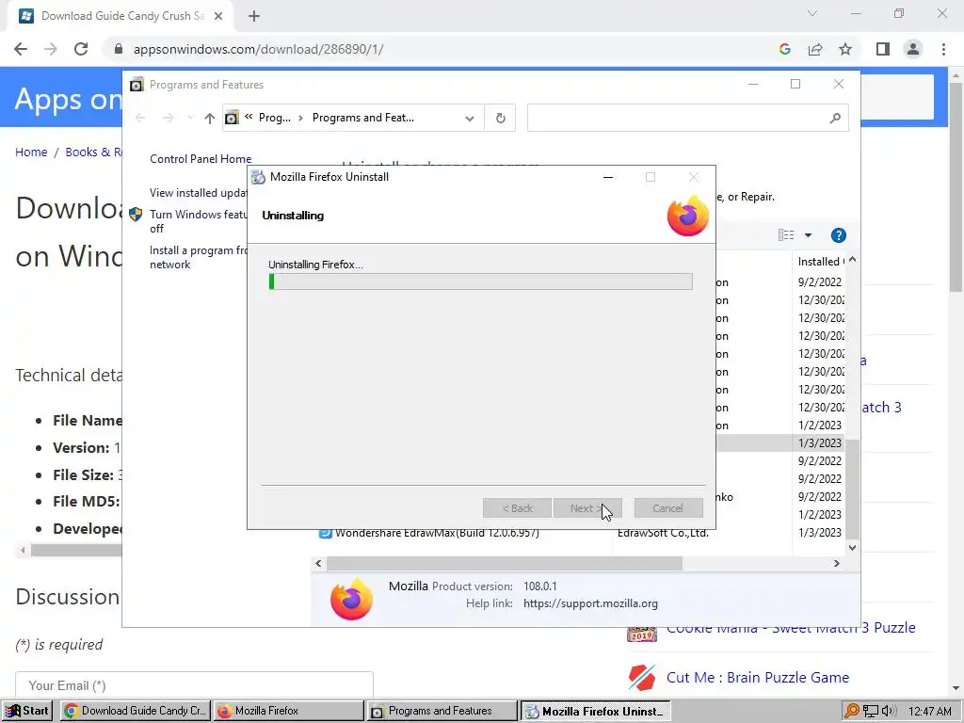964x723 pixels.
Task: Open Control Panel Home link
Action: [201, 158]
